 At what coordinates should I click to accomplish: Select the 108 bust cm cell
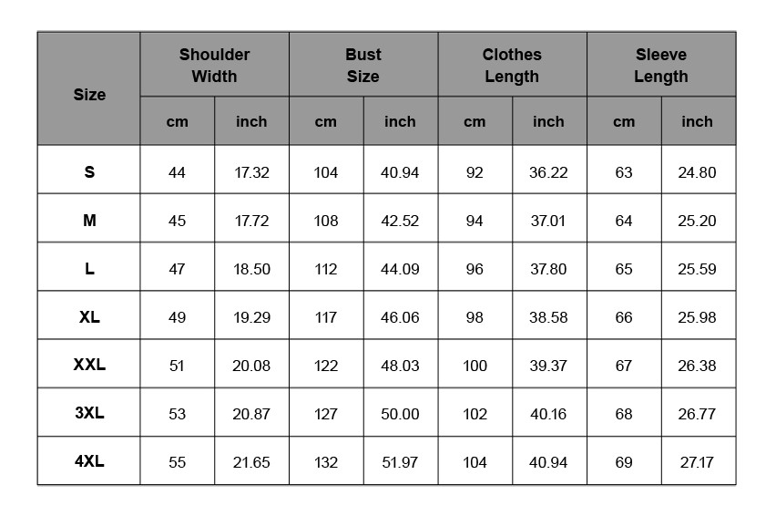pyautogui.click(x=326, y=219)
